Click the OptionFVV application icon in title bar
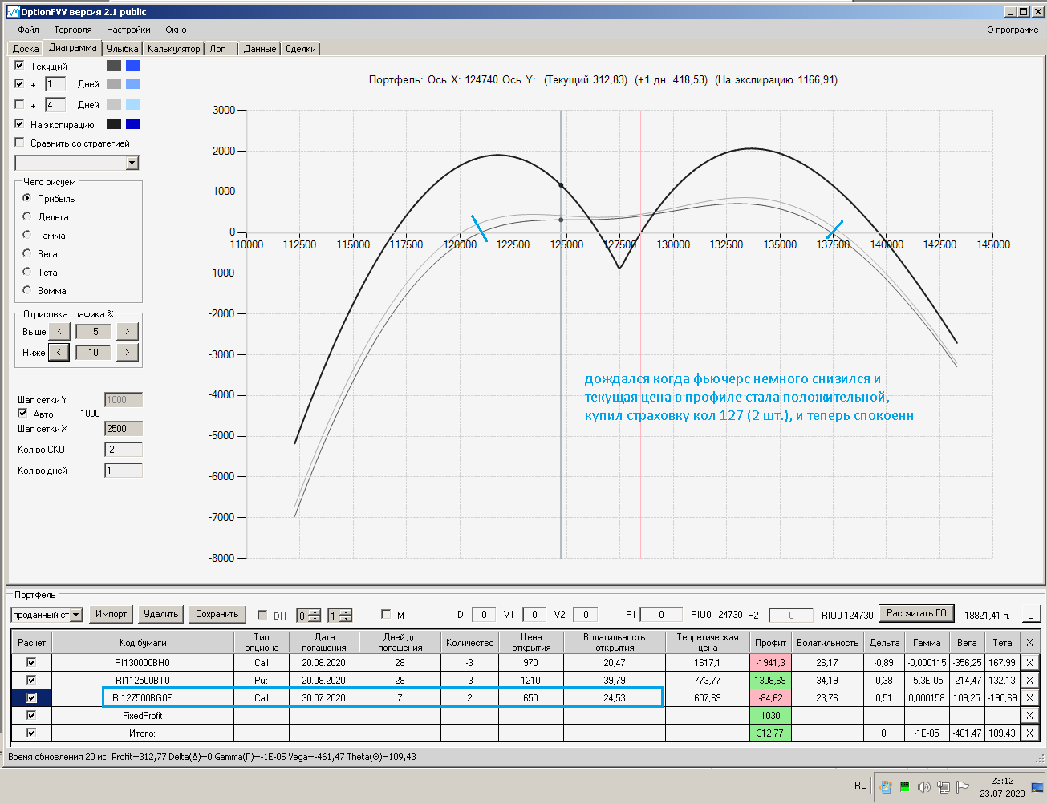The height and width of the screenshot is (804, 1047). coord(13,12)
